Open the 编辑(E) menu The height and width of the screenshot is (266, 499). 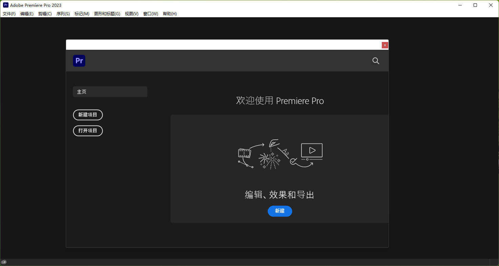click(27, 14)
